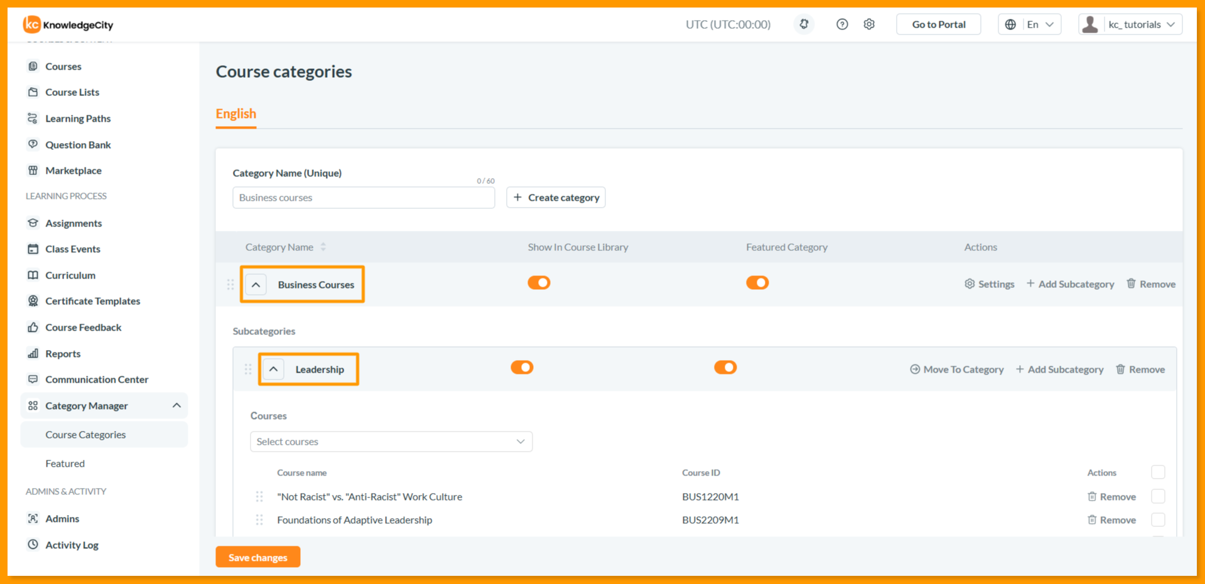Click the Create category button
The height and width of the screenshot is (584, 1205).
556,198
